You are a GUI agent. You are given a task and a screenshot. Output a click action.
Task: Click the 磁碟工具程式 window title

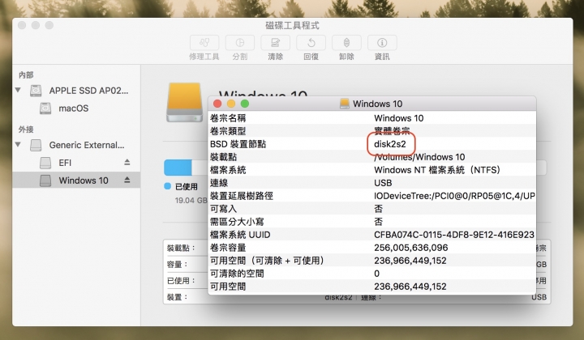[292, 26]
